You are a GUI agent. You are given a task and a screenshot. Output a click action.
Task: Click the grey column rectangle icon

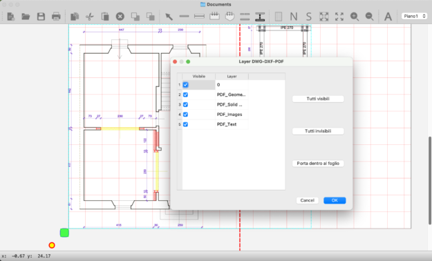(279, 17)
